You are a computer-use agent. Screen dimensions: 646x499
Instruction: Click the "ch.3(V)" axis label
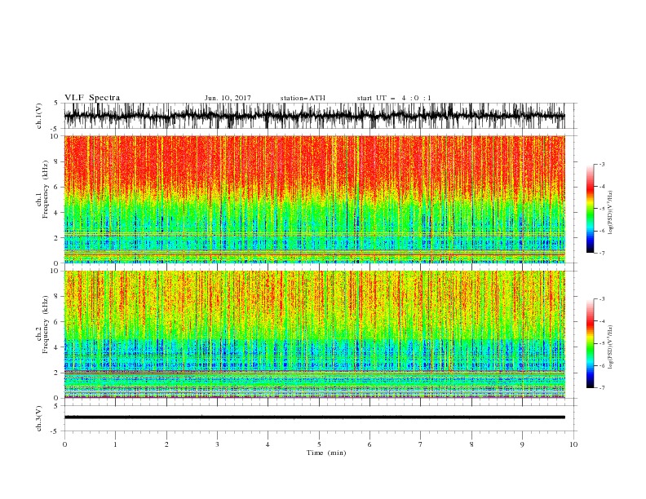[39, 418]
